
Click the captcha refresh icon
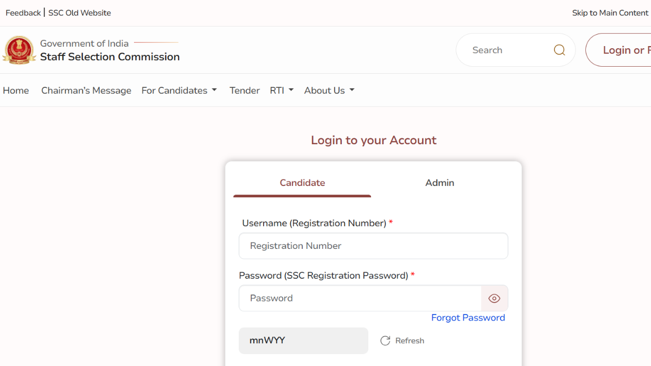click(385, 341)
